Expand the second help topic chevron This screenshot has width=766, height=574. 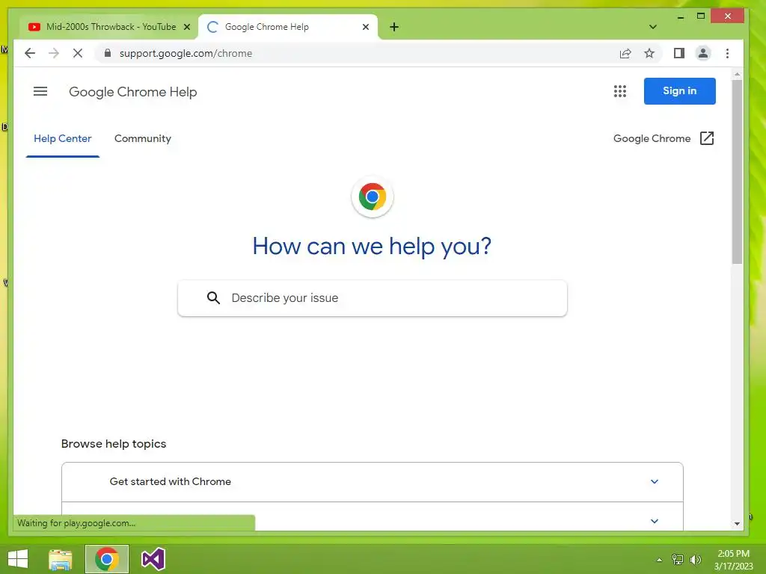[655, 521]
